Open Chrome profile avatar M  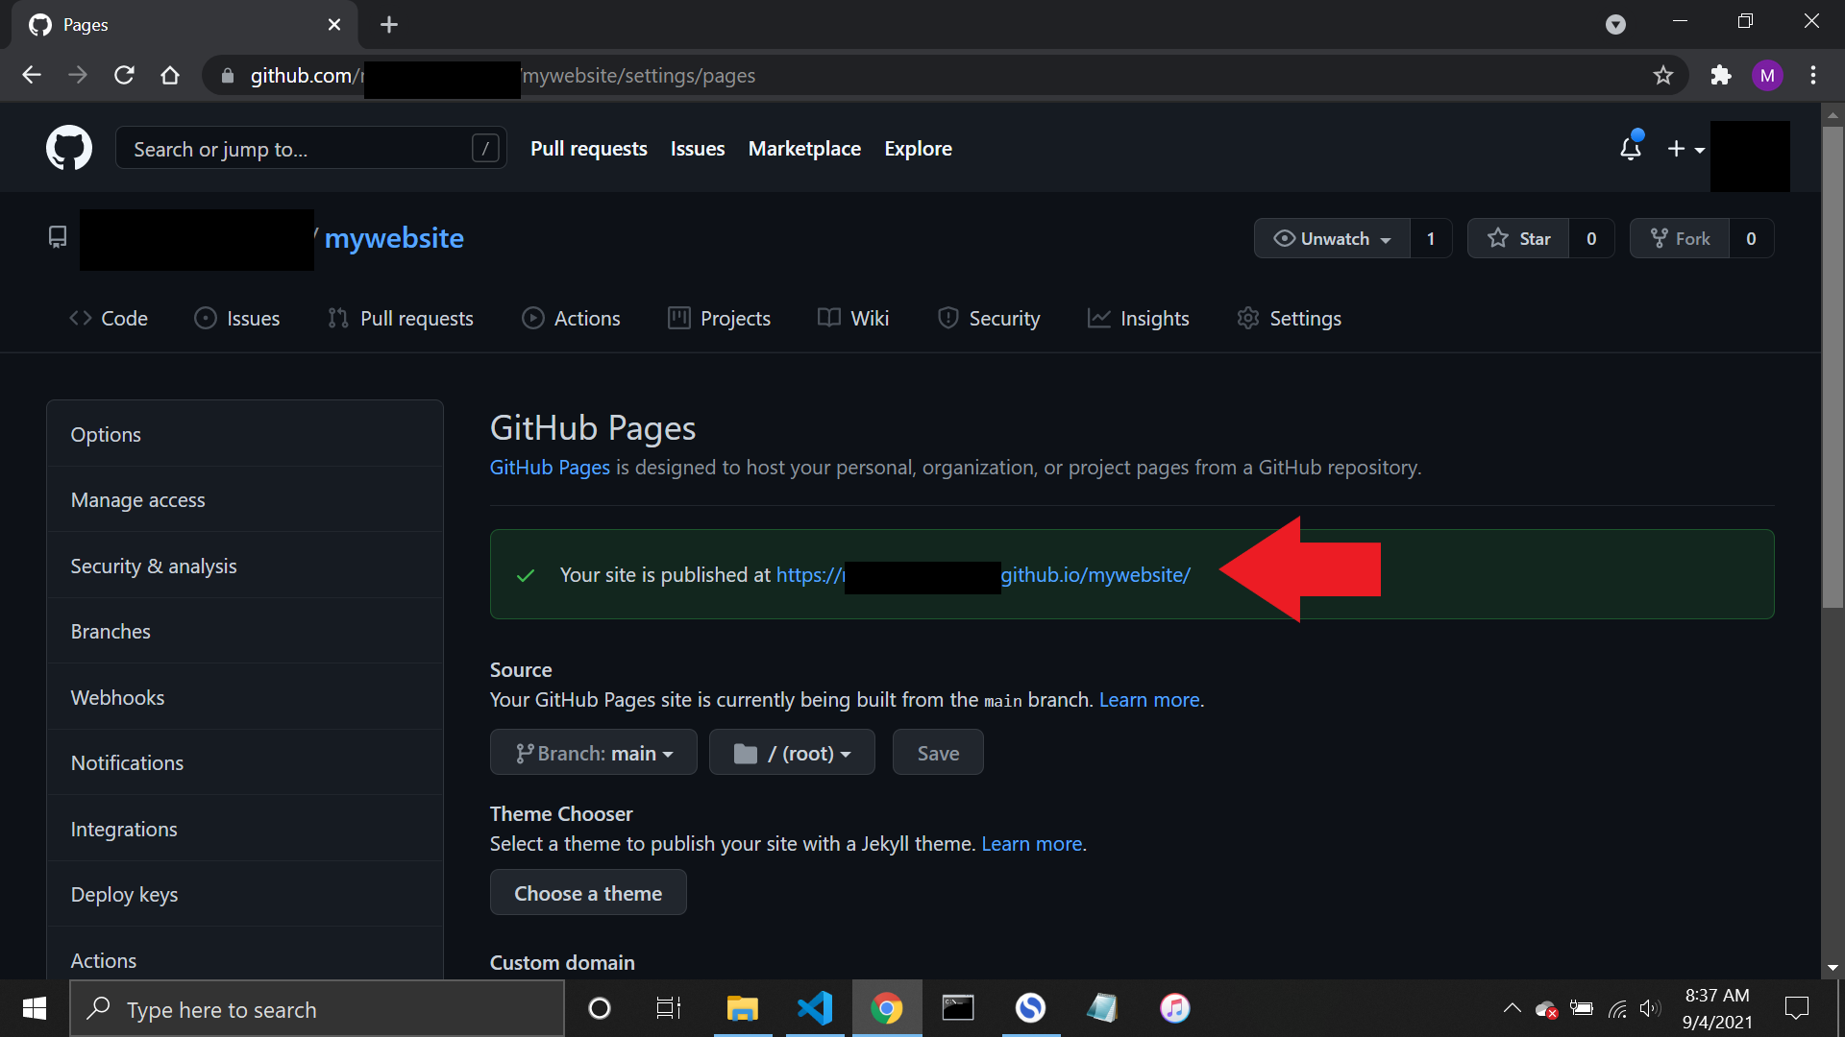(1767, 75)
